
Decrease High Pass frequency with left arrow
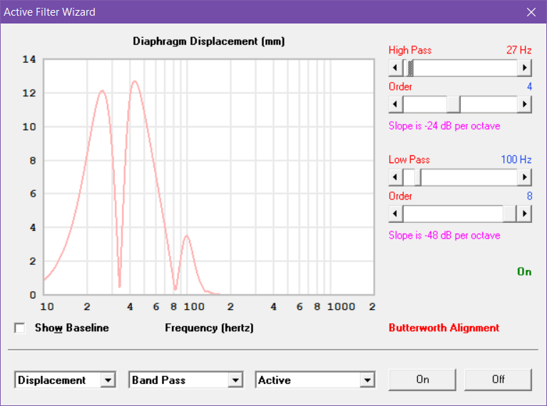coord(396,68)
